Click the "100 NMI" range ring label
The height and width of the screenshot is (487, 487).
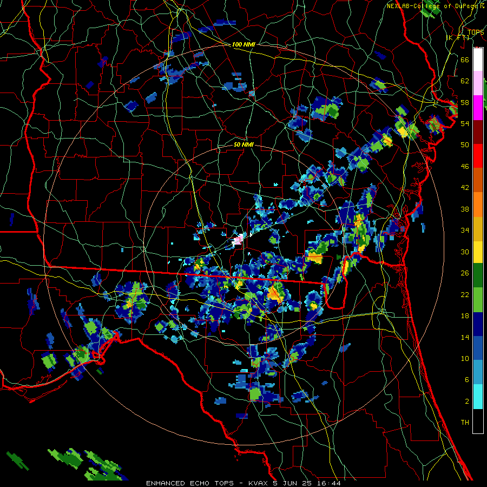243,44
